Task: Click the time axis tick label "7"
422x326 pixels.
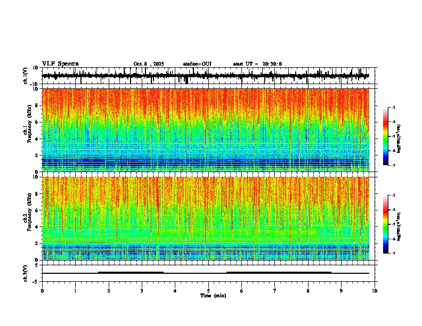Action: 275,291
